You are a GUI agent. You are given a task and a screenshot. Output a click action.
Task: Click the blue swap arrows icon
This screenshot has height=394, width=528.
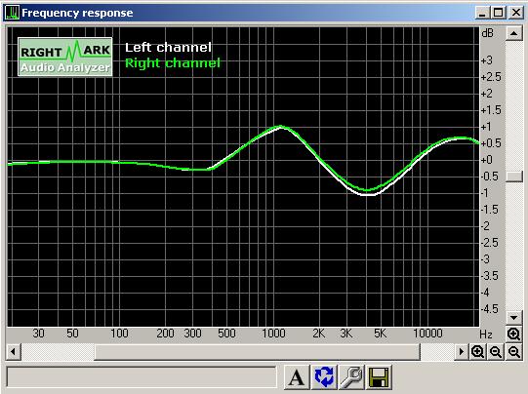click(x=324, y=377)
